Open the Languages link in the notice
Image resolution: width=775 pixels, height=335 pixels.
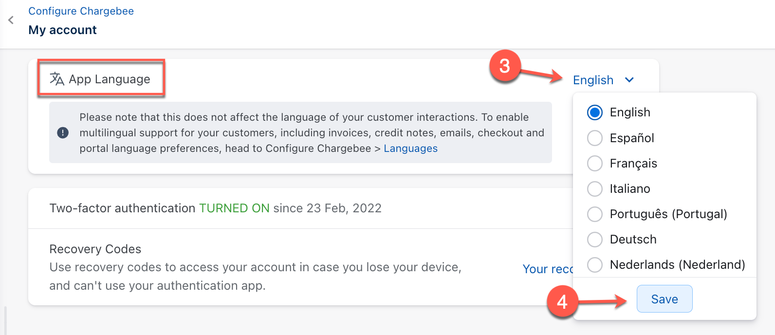tap(410, 149)
